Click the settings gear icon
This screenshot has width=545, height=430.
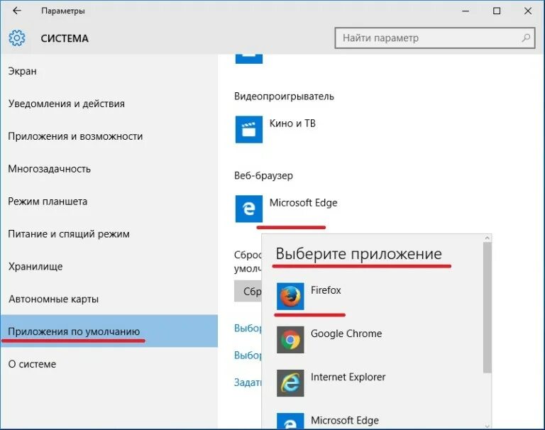tap(17, 38)
